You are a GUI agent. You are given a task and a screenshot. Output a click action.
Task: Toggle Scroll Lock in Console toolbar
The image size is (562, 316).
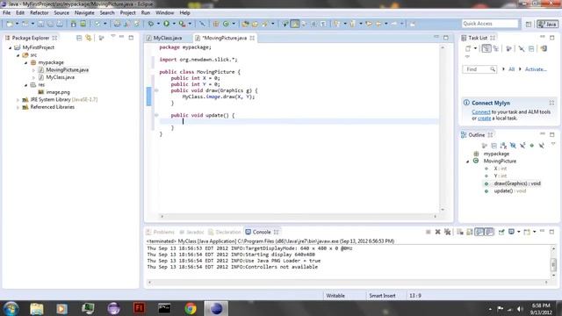470,232
